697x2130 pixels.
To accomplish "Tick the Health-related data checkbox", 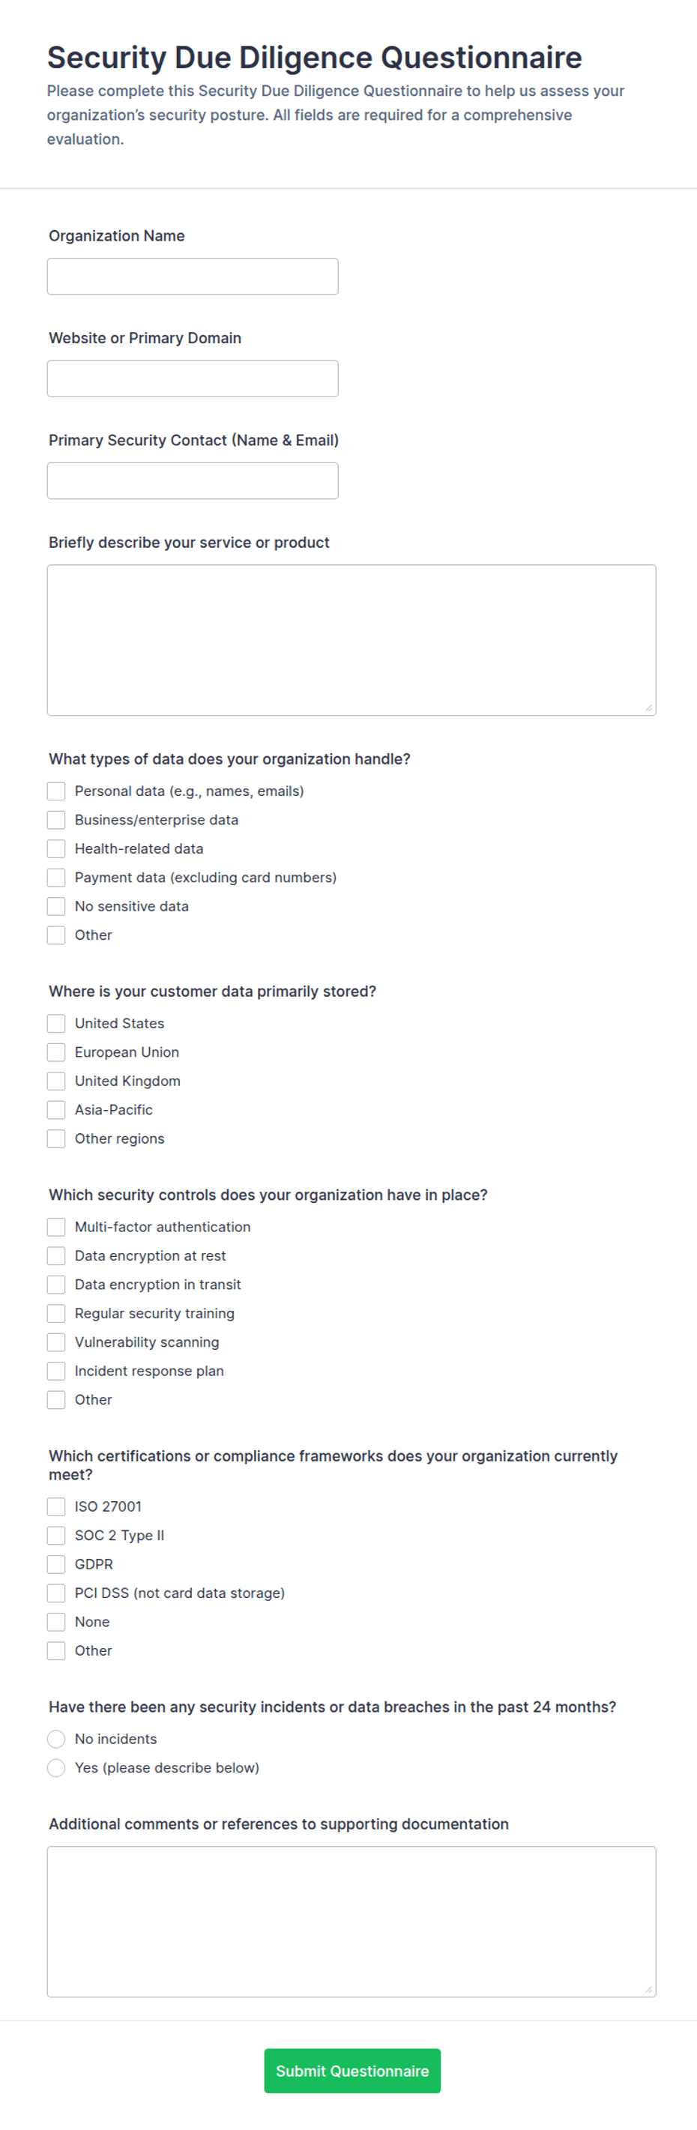I will coord(56,848).
